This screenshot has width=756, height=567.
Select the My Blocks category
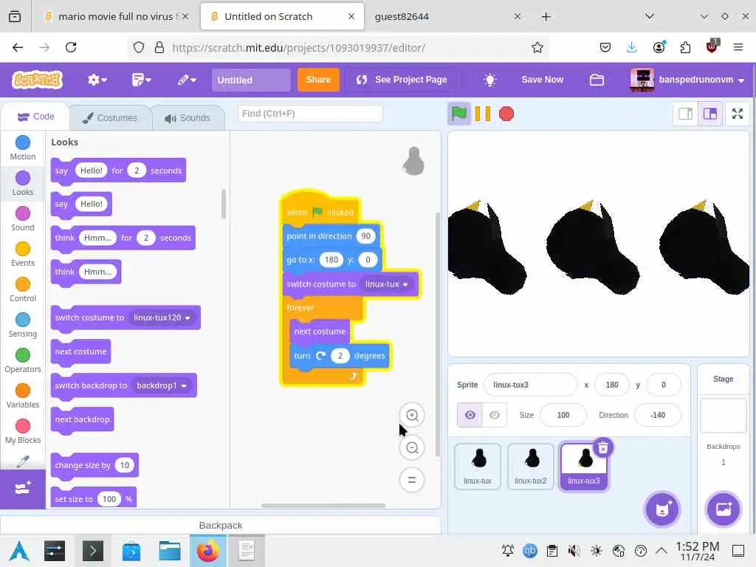23,431
